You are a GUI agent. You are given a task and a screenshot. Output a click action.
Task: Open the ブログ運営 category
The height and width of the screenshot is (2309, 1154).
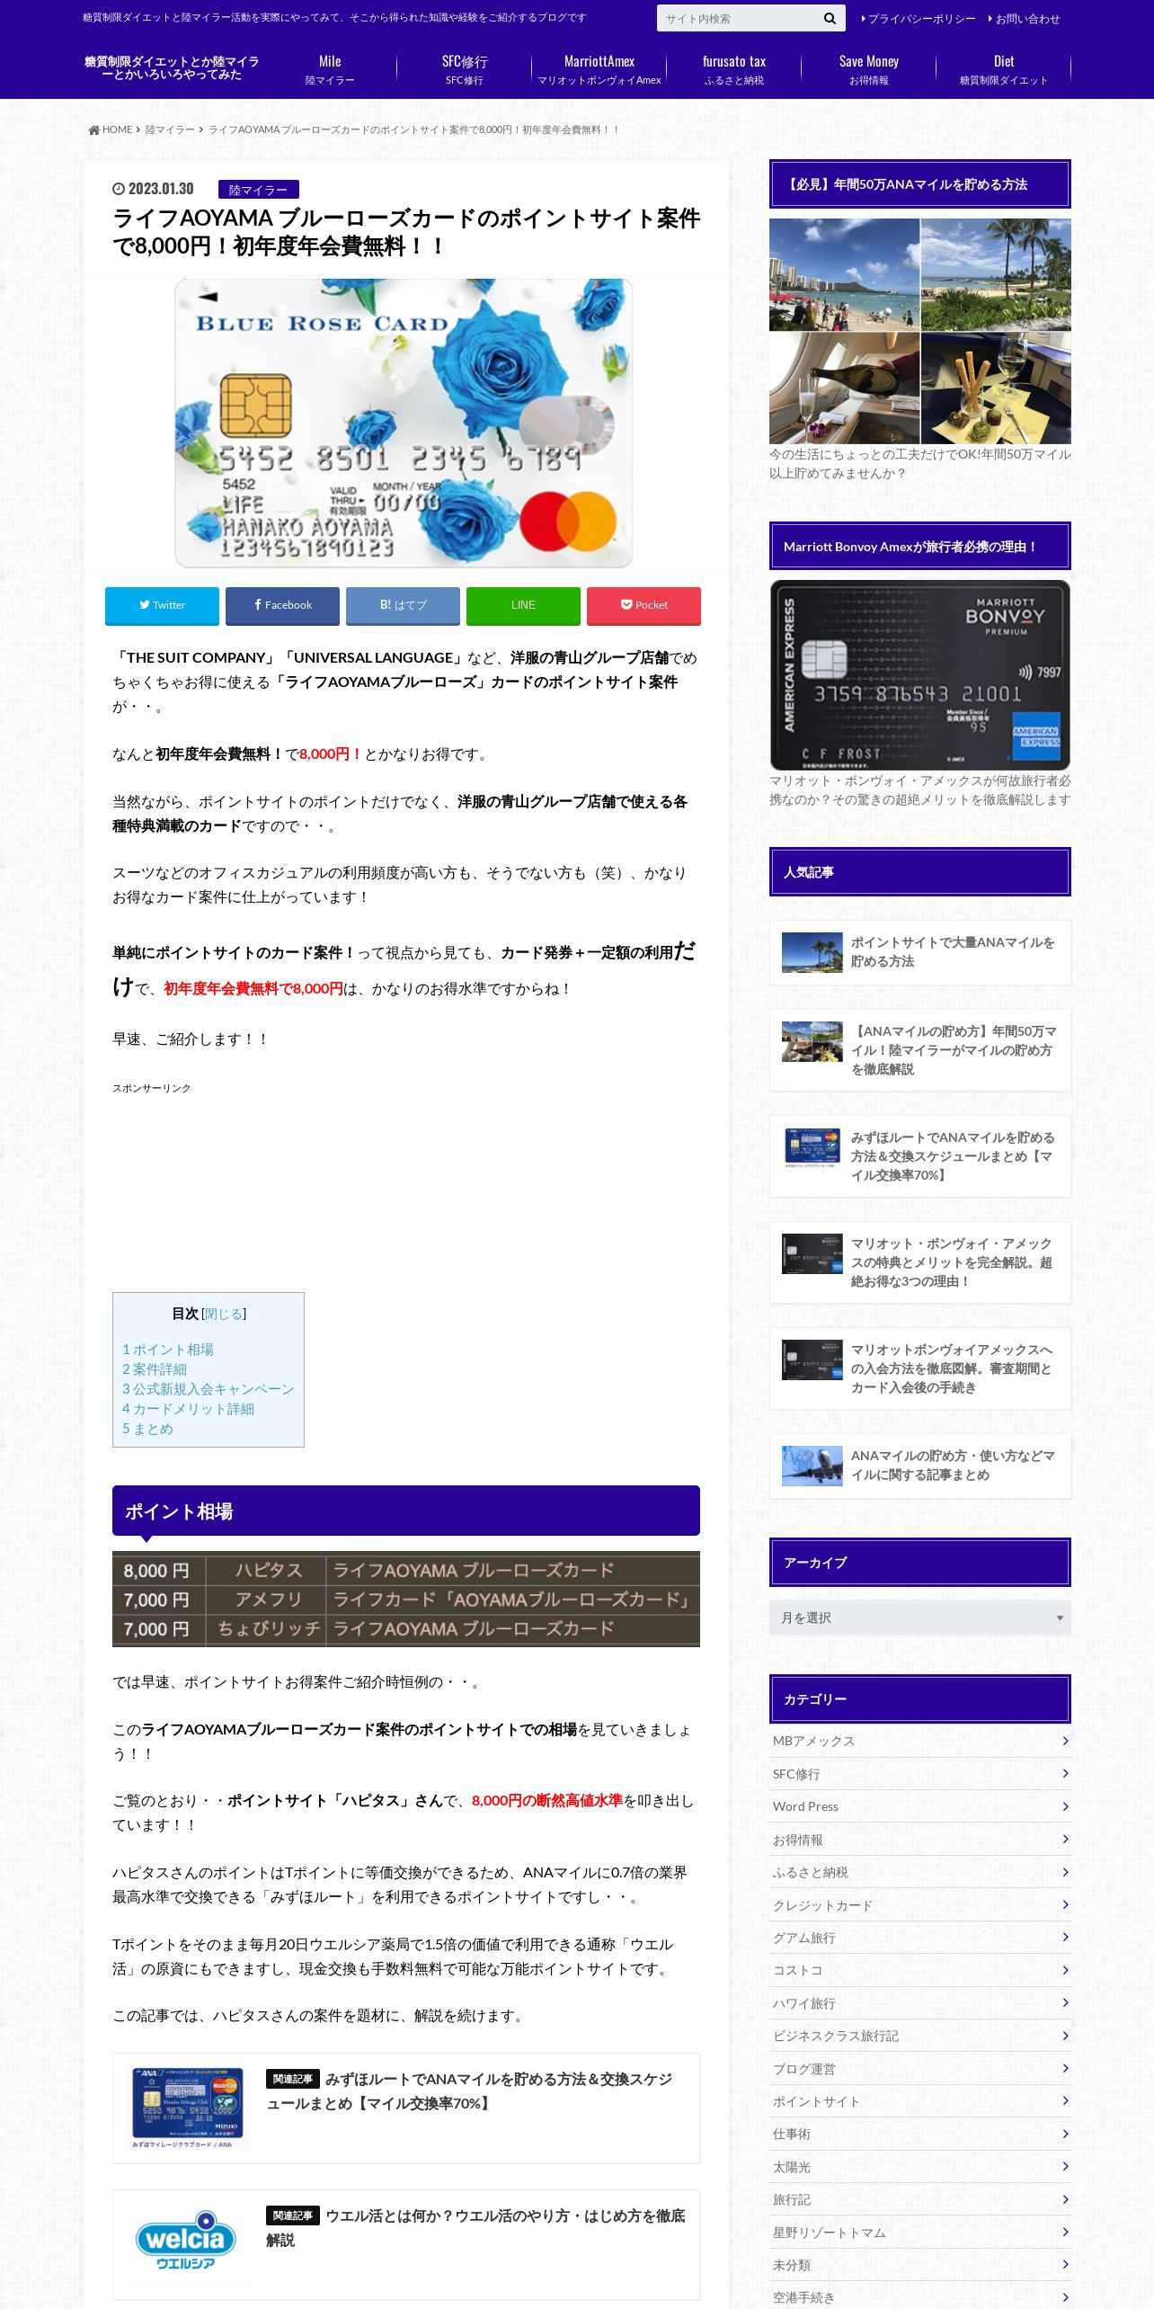(x=919, y=2069)
